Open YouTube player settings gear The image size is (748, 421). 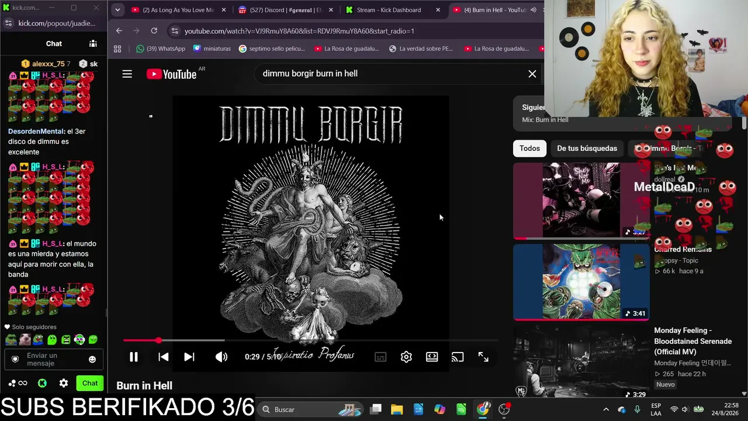coord(406,357)
